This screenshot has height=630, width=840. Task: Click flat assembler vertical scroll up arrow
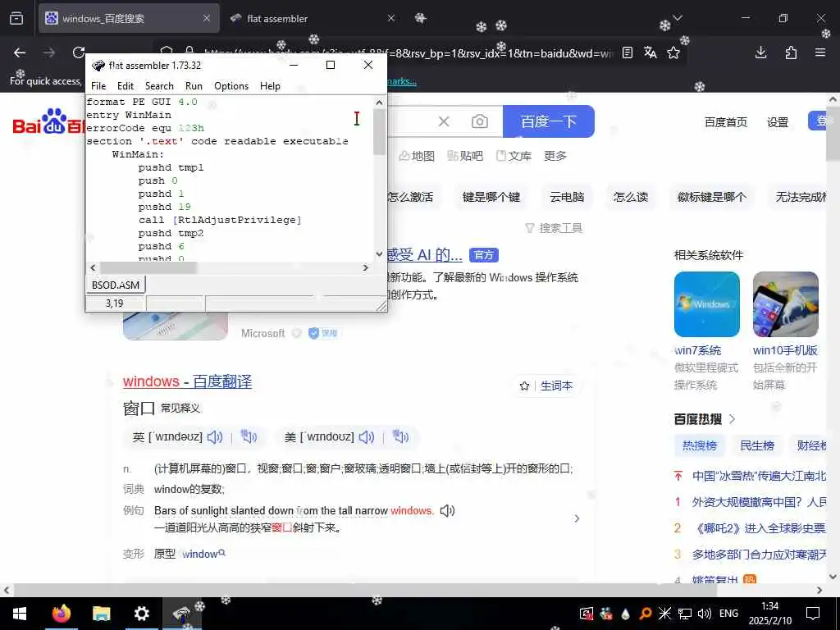379,103
